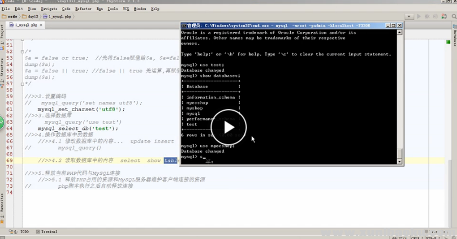Click the video play button overlay
The image size is (457, 239).
coord(228,127)
